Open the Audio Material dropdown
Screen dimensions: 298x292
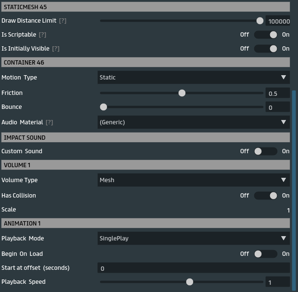194,122
